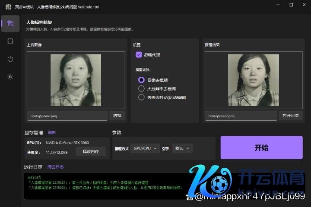The image size is (311, 207).
Task: Click the 释放内存 button
Action: pos(91,151)
